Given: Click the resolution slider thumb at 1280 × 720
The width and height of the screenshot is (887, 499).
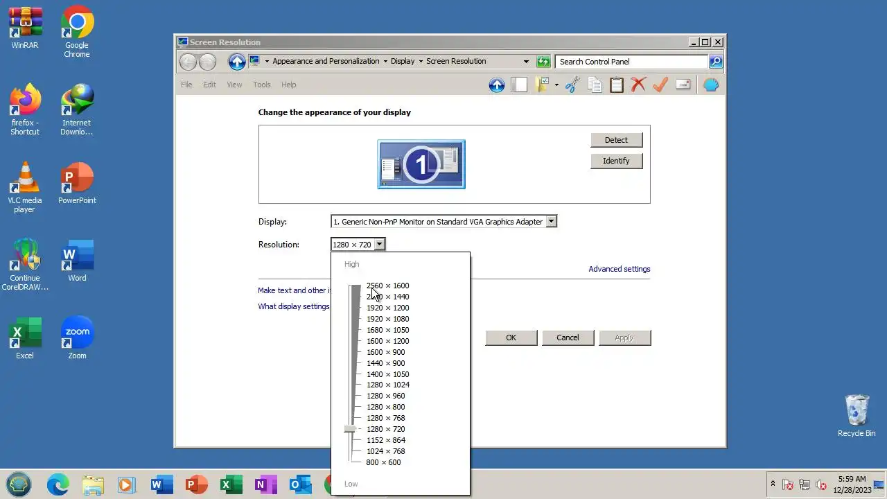Looking at the screenshot, I should tap(351, 429).
